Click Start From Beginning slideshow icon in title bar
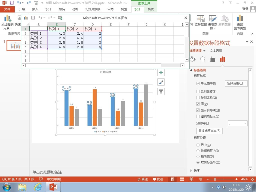 coord(36,3)
